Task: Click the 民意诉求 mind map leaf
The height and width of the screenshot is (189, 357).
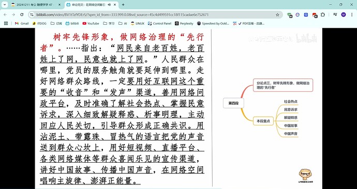Action: 291,109
